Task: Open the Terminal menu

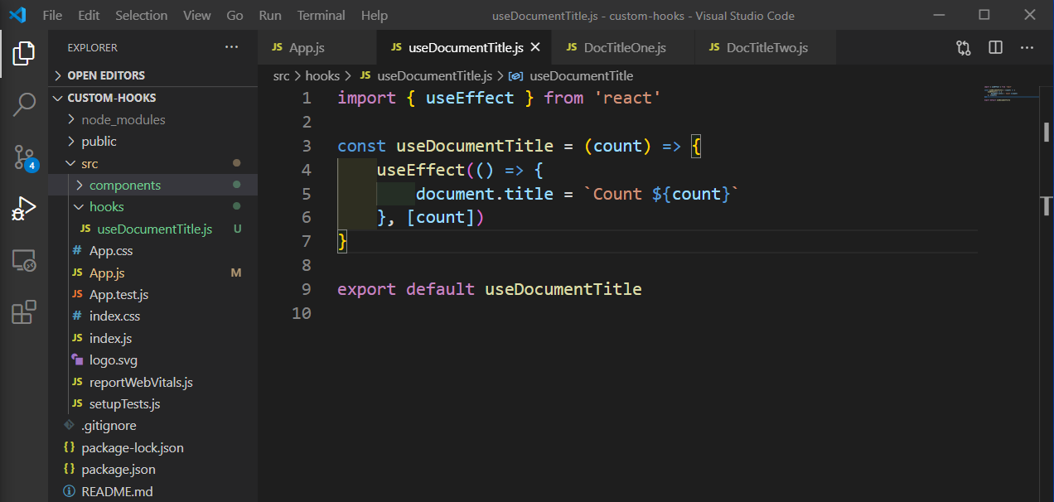Action: pyautogui.click(x=322, y=15)
